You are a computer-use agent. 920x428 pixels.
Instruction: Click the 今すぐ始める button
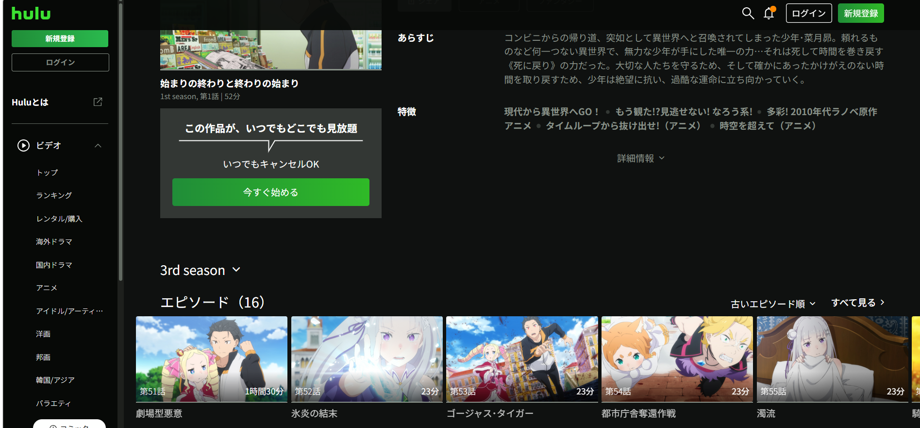[271, 192]
